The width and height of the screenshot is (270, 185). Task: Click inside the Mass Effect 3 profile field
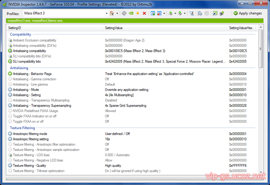(x=64, y=13)
